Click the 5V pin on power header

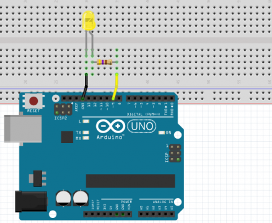pos(111,214)
